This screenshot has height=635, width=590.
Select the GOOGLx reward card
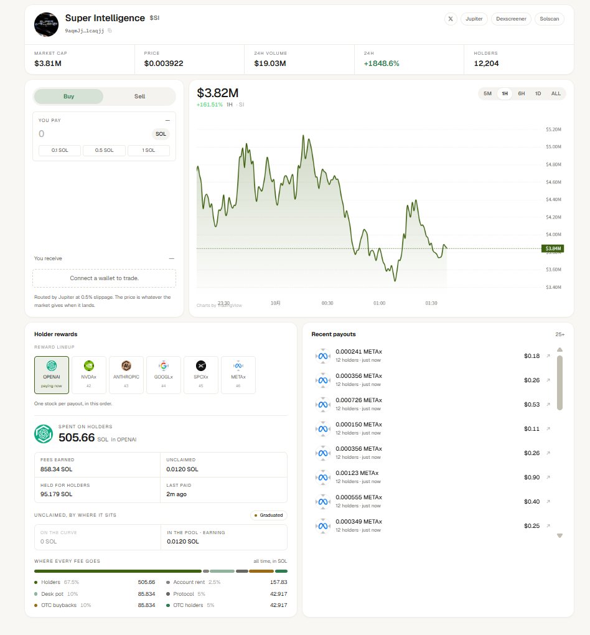(163, 375)
